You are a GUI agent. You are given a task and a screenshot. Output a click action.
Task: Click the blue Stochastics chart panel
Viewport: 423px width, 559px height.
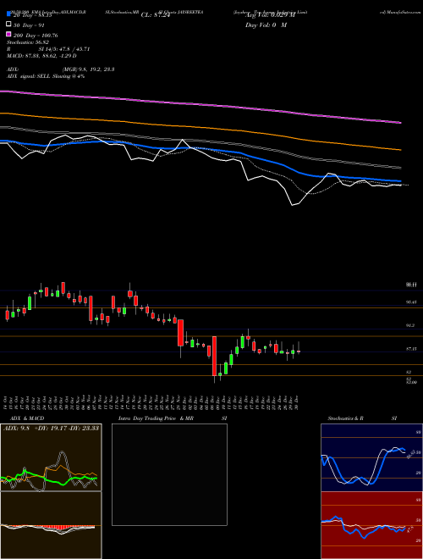pos(371,457)
